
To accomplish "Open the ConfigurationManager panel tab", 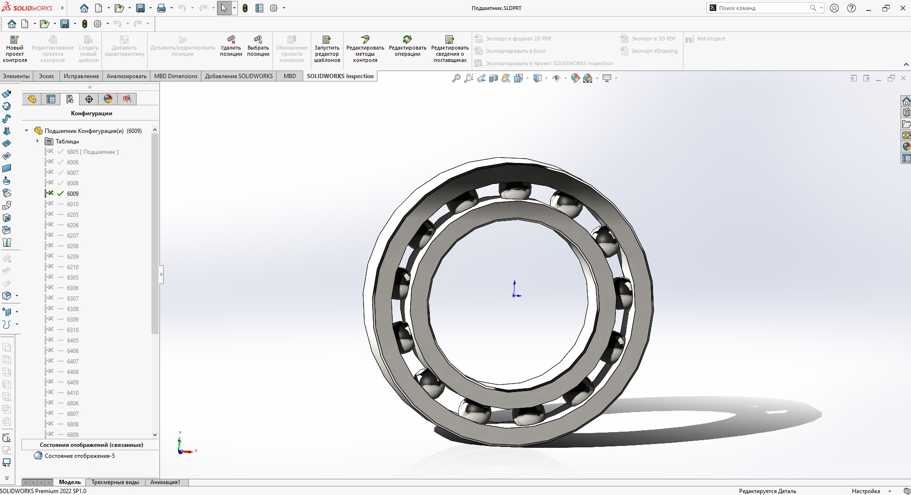I will (x=70, y=99).
